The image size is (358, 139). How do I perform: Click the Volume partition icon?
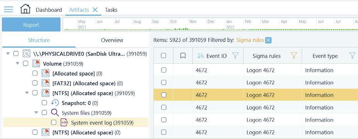[36, 63]
